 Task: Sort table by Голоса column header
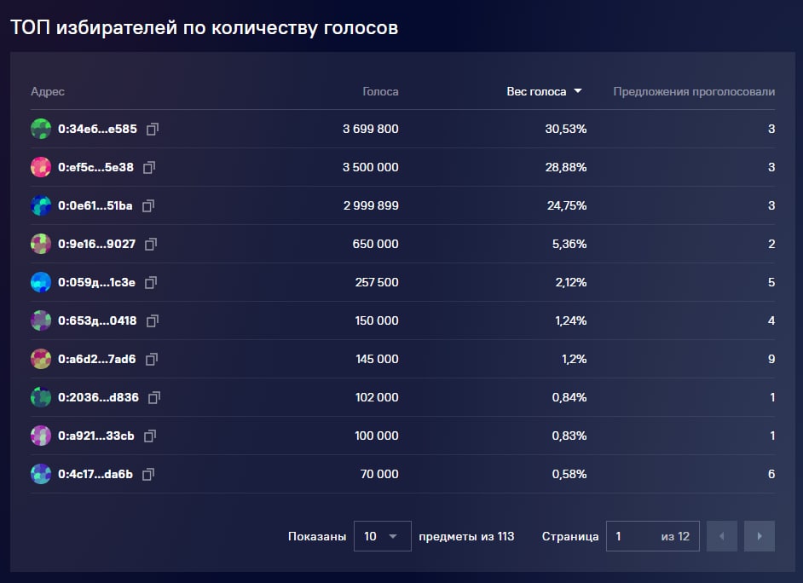380,91
